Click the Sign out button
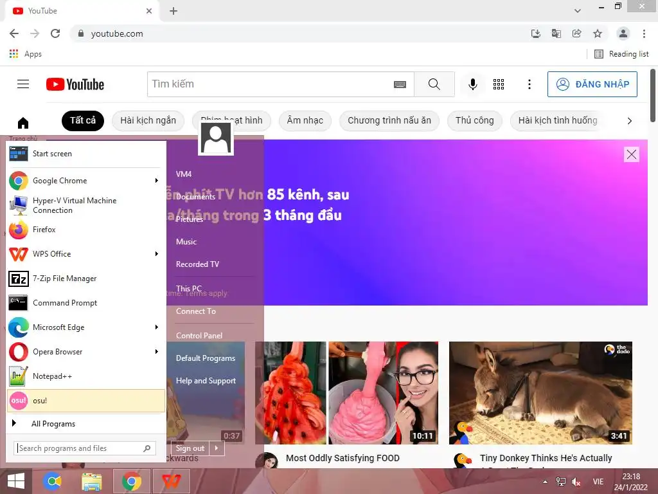This screenshot has width=658, height=494. click(190, 448)
